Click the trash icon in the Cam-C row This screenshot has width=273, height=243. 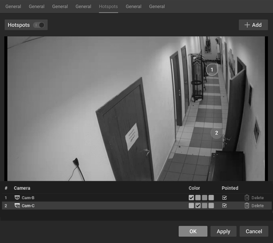pyautogui.click(x=247, y=206)
